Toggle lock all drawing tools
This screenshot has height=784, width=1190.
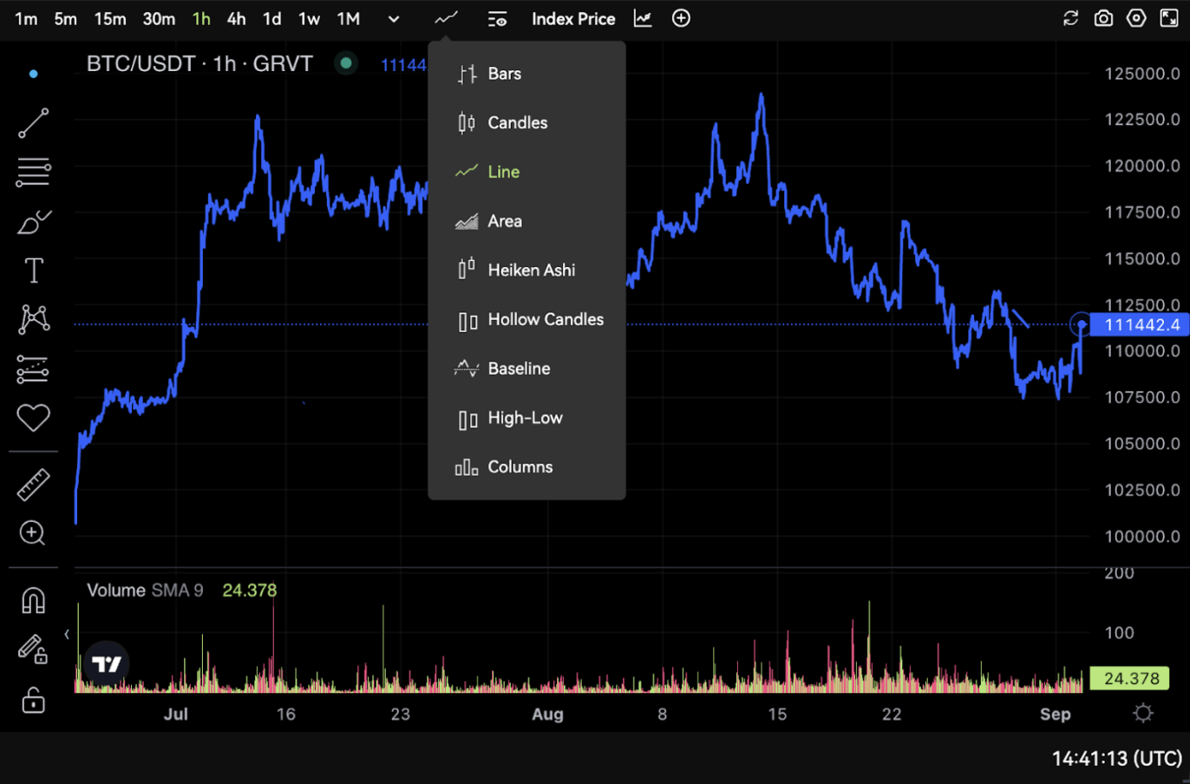(x=33, y=699)
